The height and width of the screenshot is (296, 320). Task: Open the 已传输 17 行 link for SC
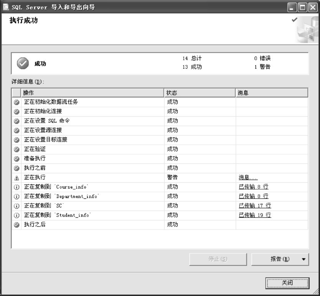[x=255, y=206]
